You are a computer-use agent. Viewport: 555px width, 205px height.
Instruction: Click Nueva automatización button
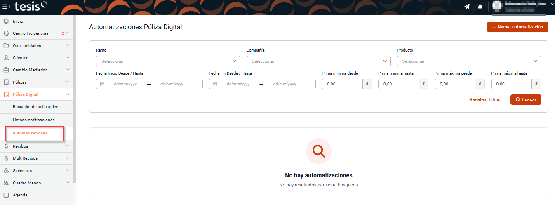tap(517, 27)
